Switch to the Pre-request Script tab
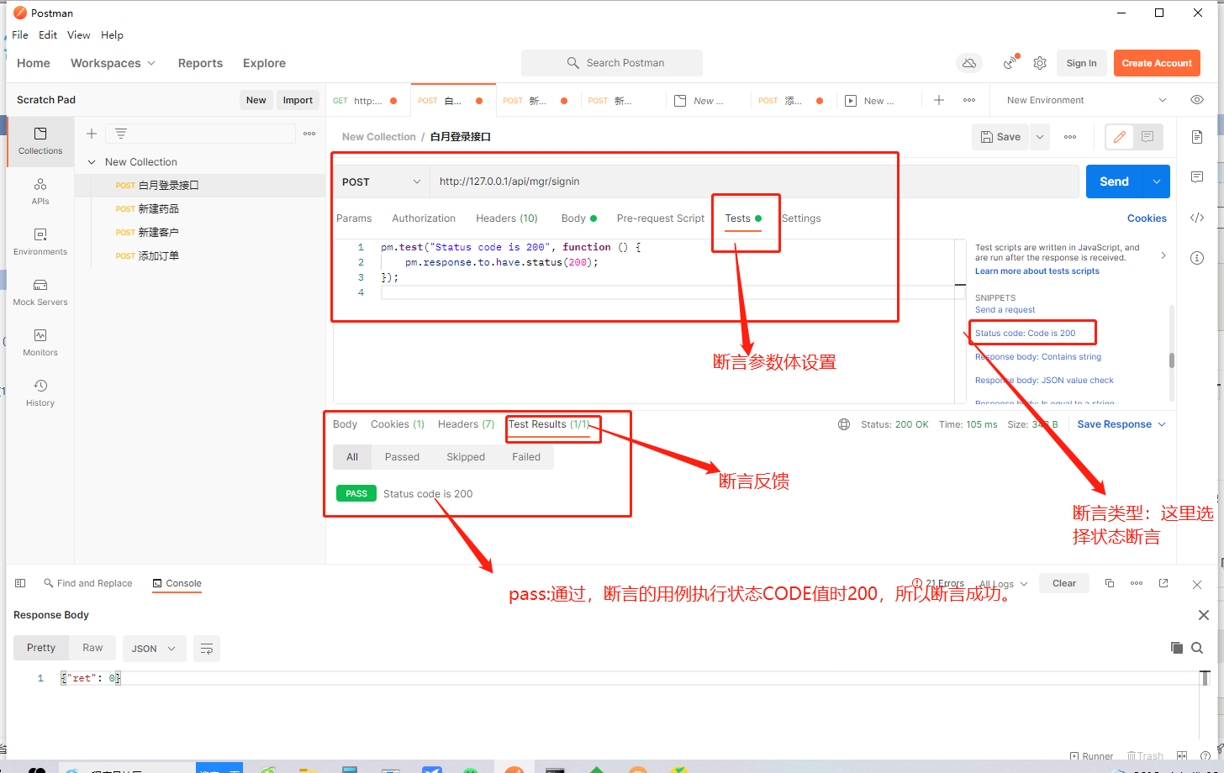Image resolution: width=1224 pixels, height=773 pixels. [x=661, y=218]
